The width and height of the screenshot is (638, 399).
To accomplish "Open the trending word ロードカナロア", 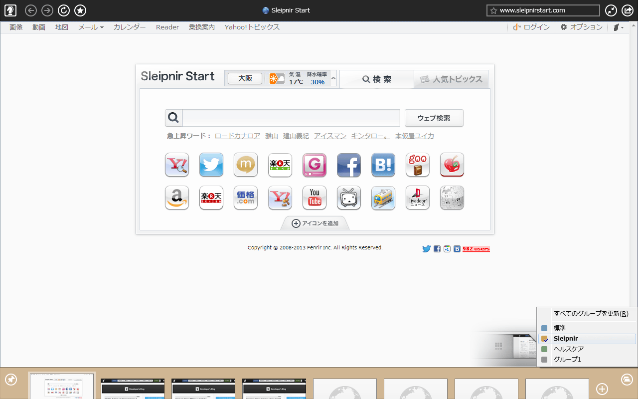I will pyautogui.click(x=237, y=136).
